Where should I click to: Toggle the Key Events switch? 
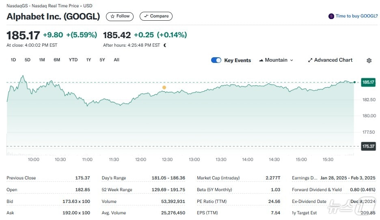(216, 60)
